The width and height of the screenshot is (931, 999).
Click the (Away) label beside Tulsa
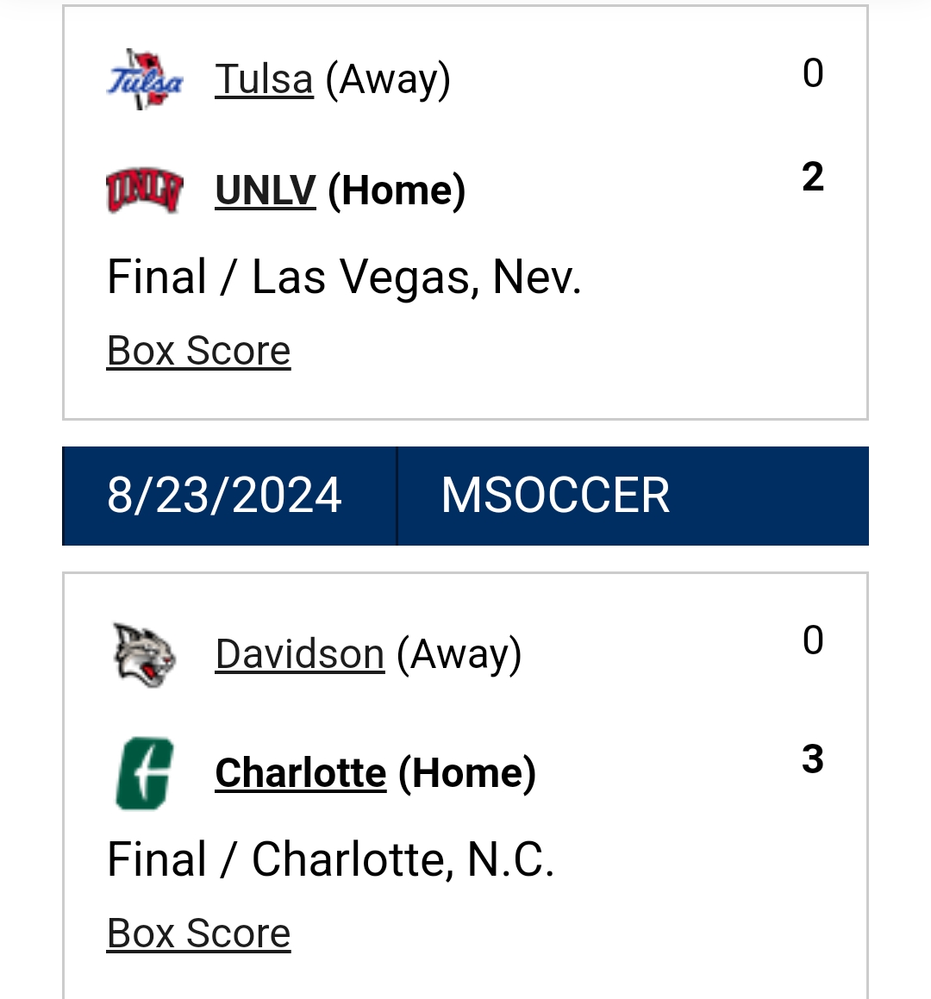tap(388, 79)
